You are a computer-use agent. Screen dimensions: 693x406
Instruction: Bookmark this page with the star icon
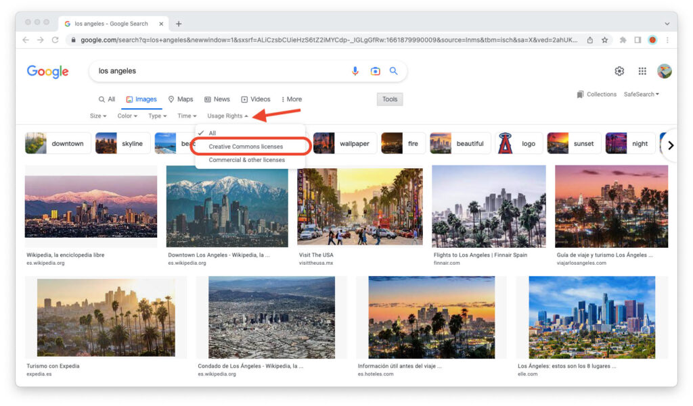tap(604, 40)
